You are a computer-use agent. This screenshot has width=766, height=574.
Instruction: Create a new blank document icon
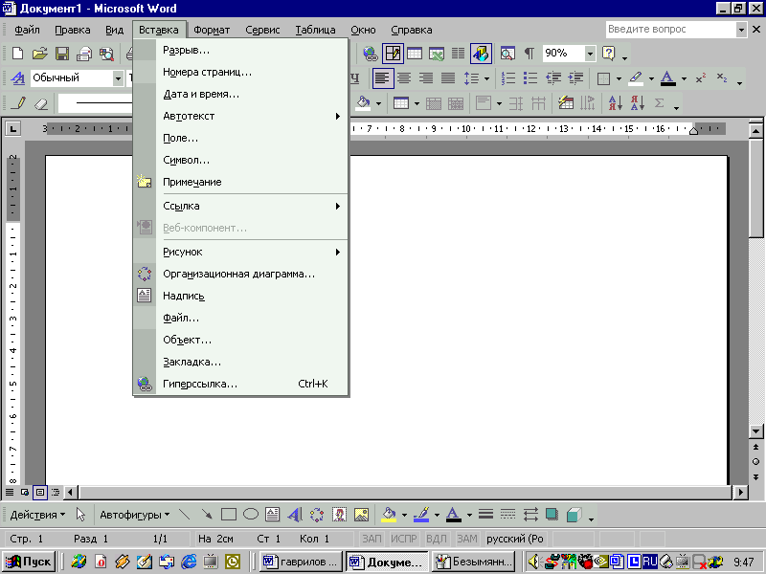point(17,54)
